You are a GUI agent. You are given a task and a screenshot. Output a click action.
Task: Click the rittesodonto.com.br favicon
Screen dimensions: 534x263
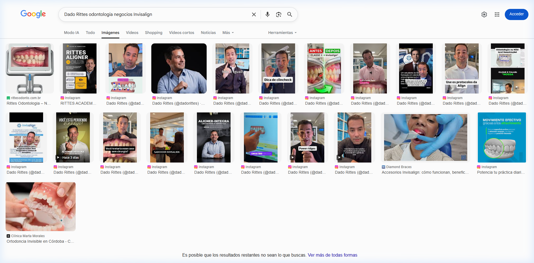(8, 98)
